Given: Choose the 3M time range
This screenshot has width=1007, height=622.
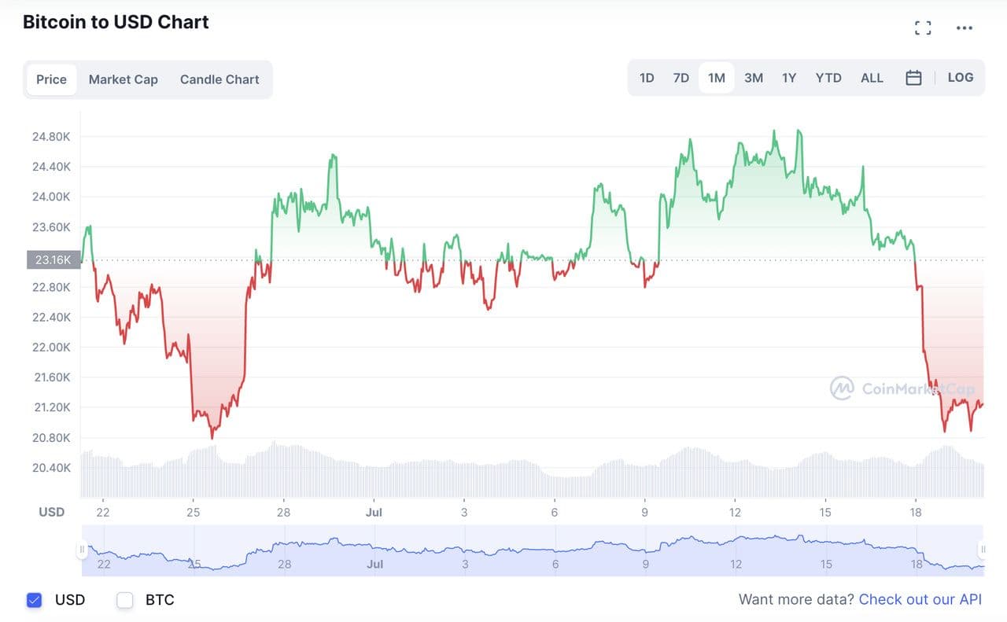Looking at the screenshot, I should point(754,78).
